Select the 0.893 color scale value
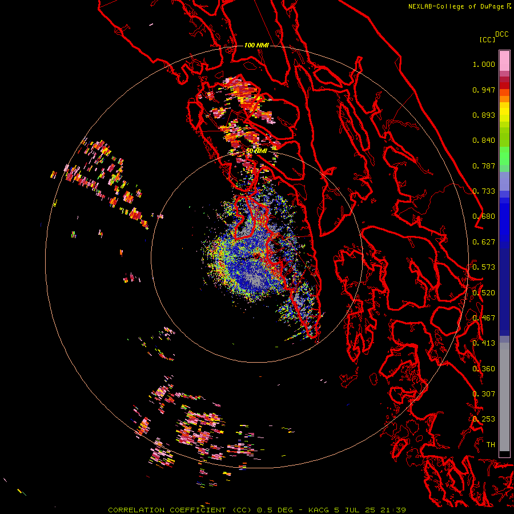Viewport: 514px width, 514px height. click(x=484, y=115)
